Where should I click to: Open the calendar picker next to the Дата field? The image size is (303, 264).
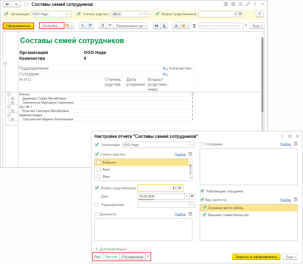[192, 196]
